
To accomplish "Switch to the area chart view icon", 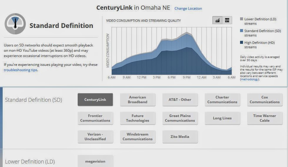I will tap(217, 20).
